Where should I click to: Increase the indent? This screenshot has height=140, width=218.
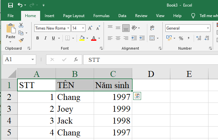coord(142,38)
